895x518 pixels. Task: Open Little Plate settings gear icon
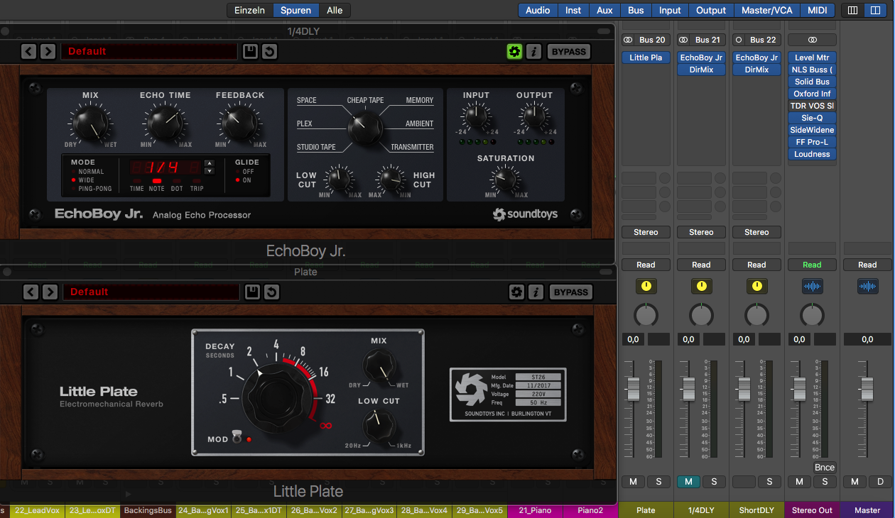point(516,292)
